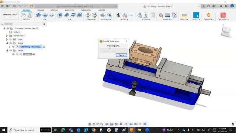Viewport: 236px width, 133px height.
Task: Switch to the FABRICATION tab
Action: [86, 10]
